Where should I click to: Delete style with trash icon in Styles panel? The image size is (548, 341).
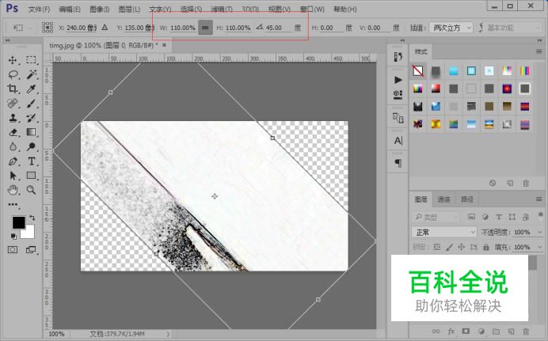pos(526,183)
